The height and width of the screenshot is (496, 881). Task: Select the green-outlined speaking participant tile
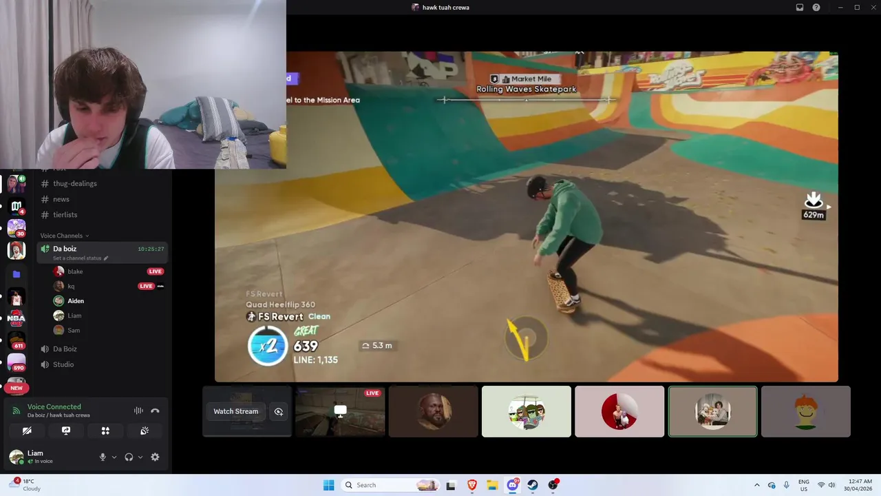[x=713, y=411]
